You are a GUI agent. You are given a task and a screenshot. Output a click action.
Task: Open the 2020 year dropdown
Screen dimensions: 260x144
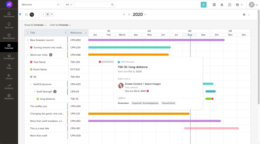140,15
